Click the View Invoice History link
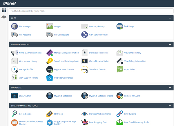174x126 pixels. pyautogui.click(x=28, y=61)
